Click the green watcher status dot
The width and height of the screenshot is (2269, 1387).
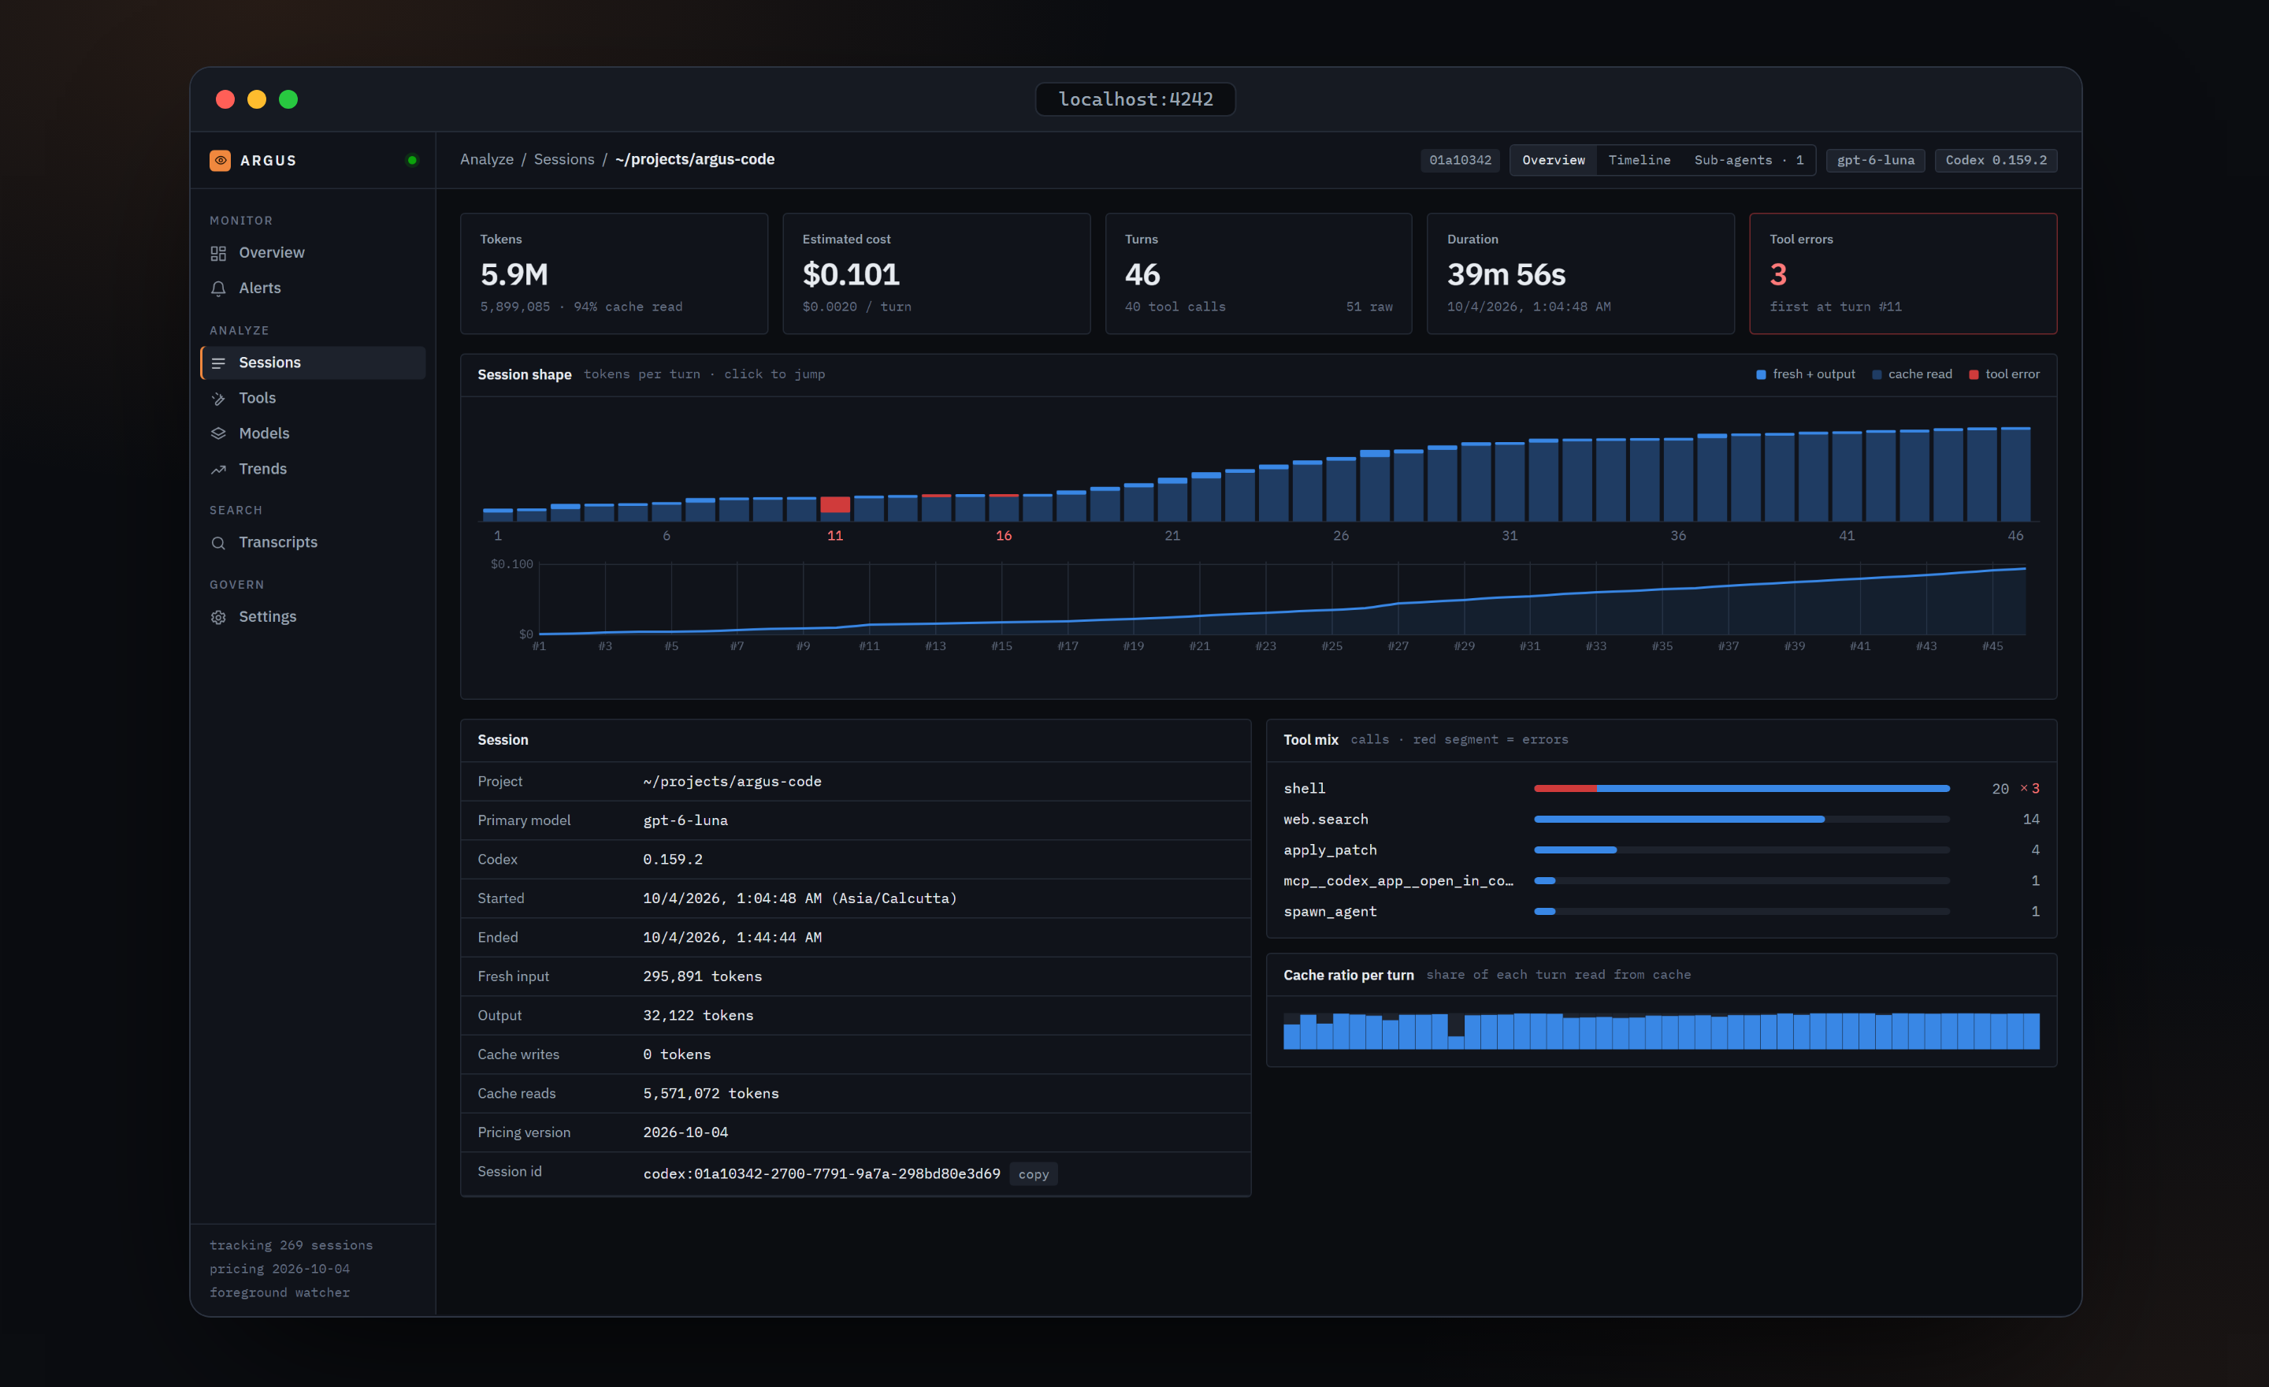tap(411, 160)
